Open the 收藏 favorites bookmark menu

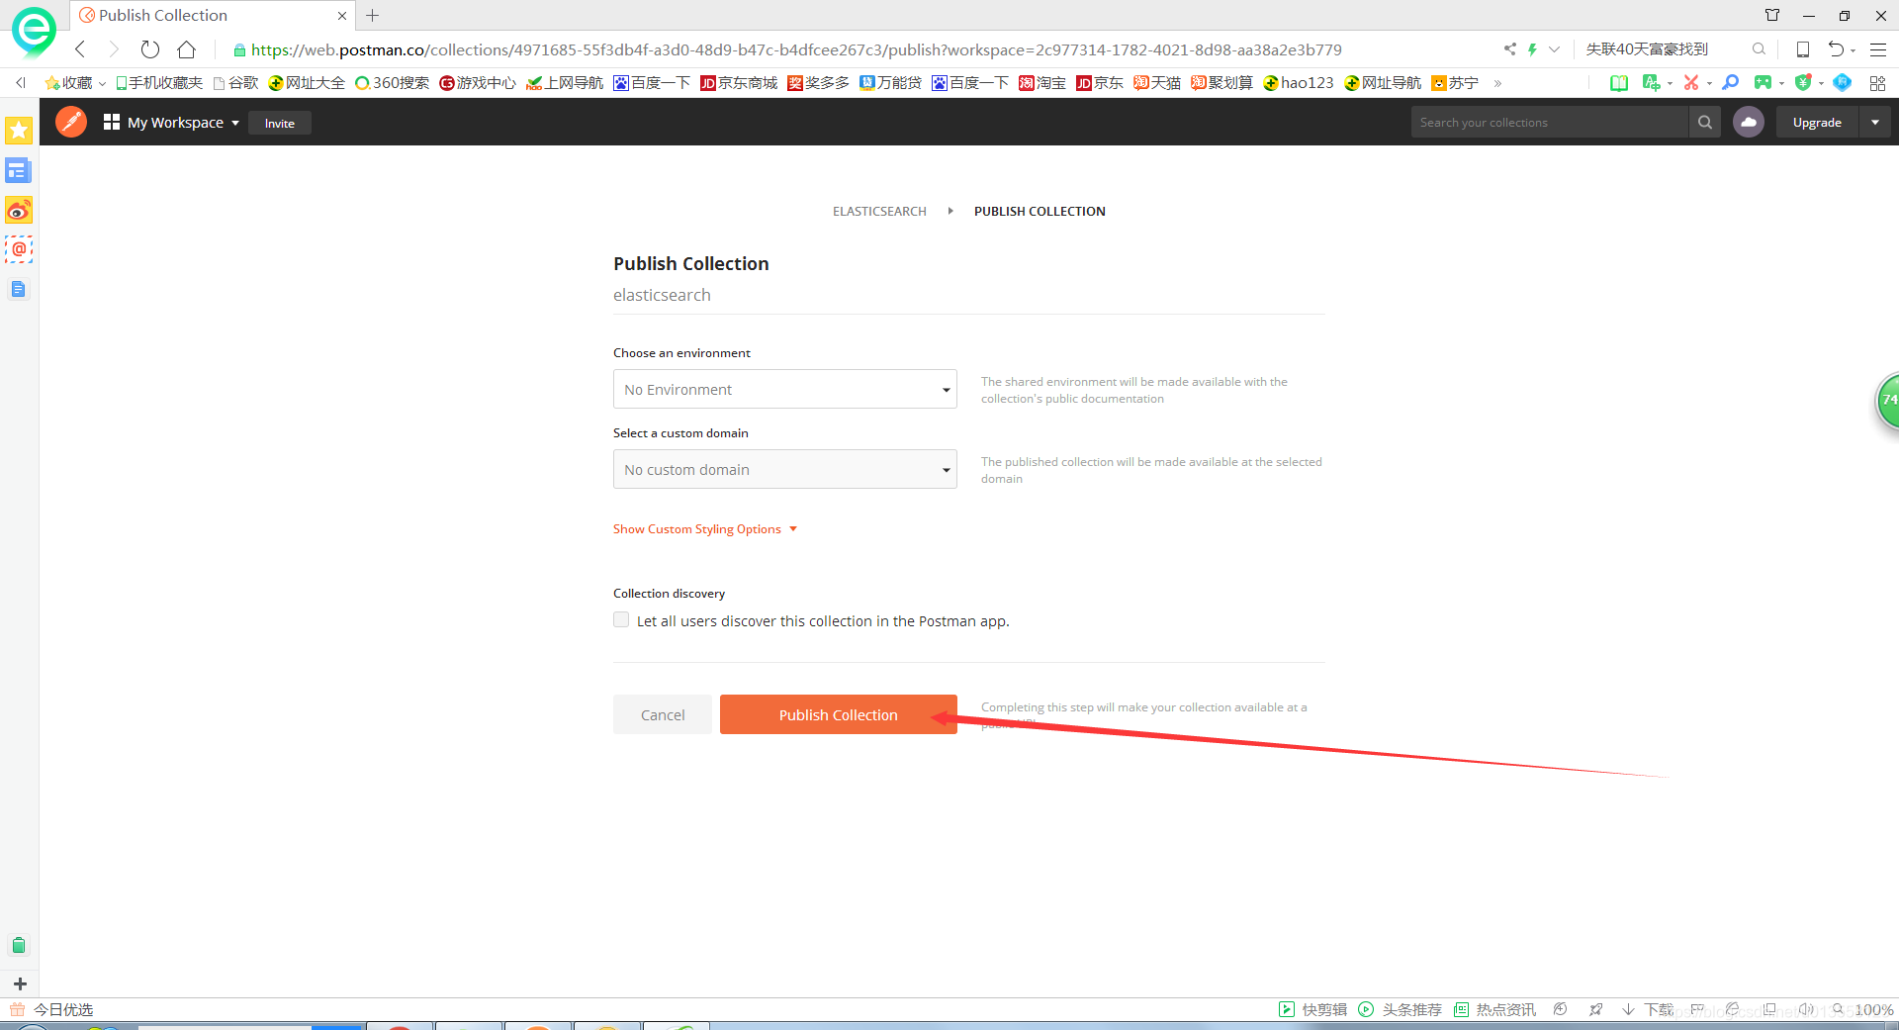75,83
